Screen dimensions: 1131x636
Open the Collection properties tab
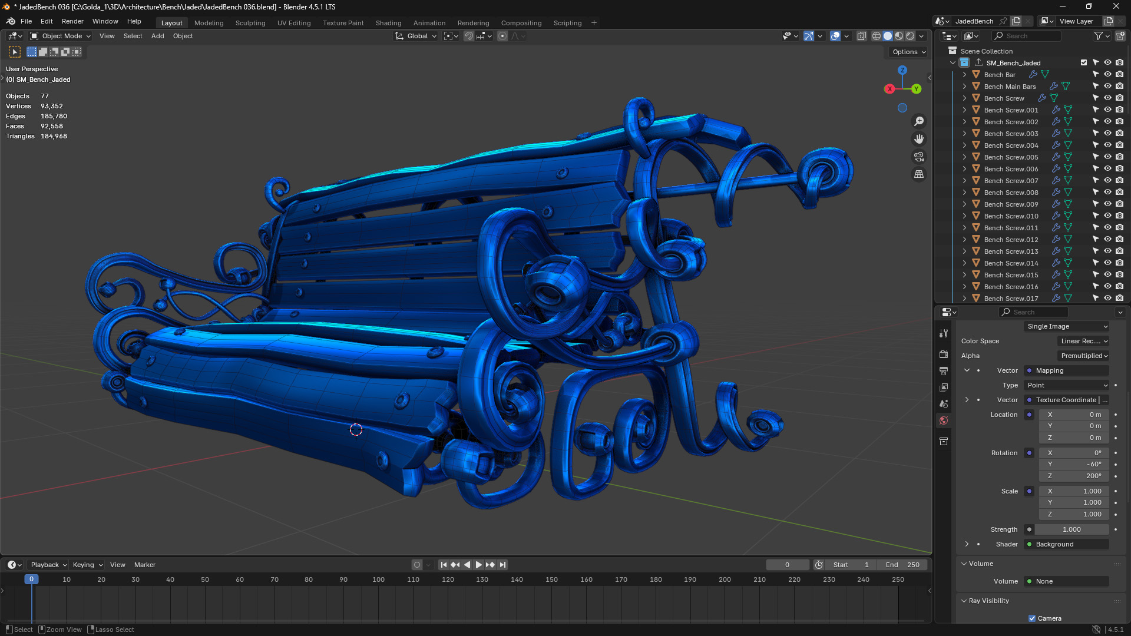point(944,440)
